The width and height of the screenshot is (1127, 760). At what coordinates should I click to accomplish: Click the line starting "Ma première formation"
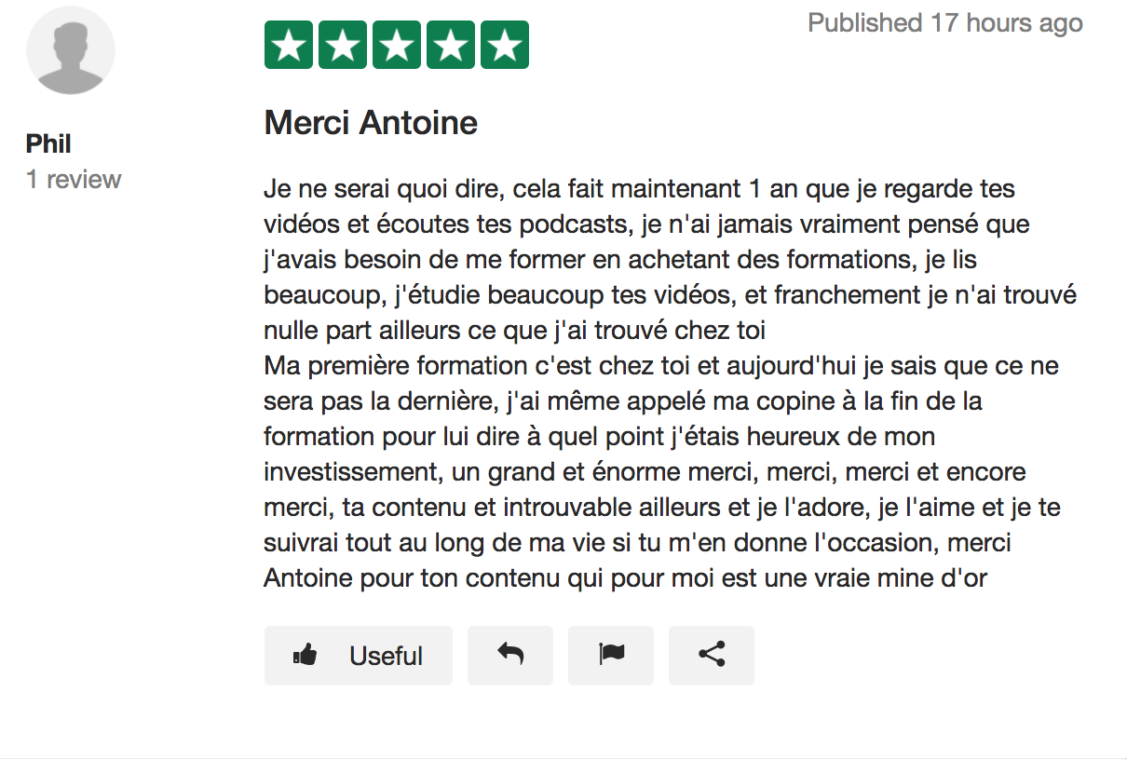click(x=660, y=365)
